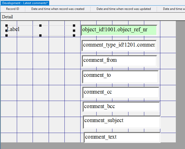Click the Label's bottom-left resize handle
The height and width of the screenshot is (149, 185).
pos(7,35)
